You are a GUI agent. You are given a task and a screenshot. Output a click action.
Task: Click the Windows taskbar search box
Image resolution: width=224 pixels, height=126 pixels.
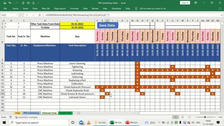(38, 122)
